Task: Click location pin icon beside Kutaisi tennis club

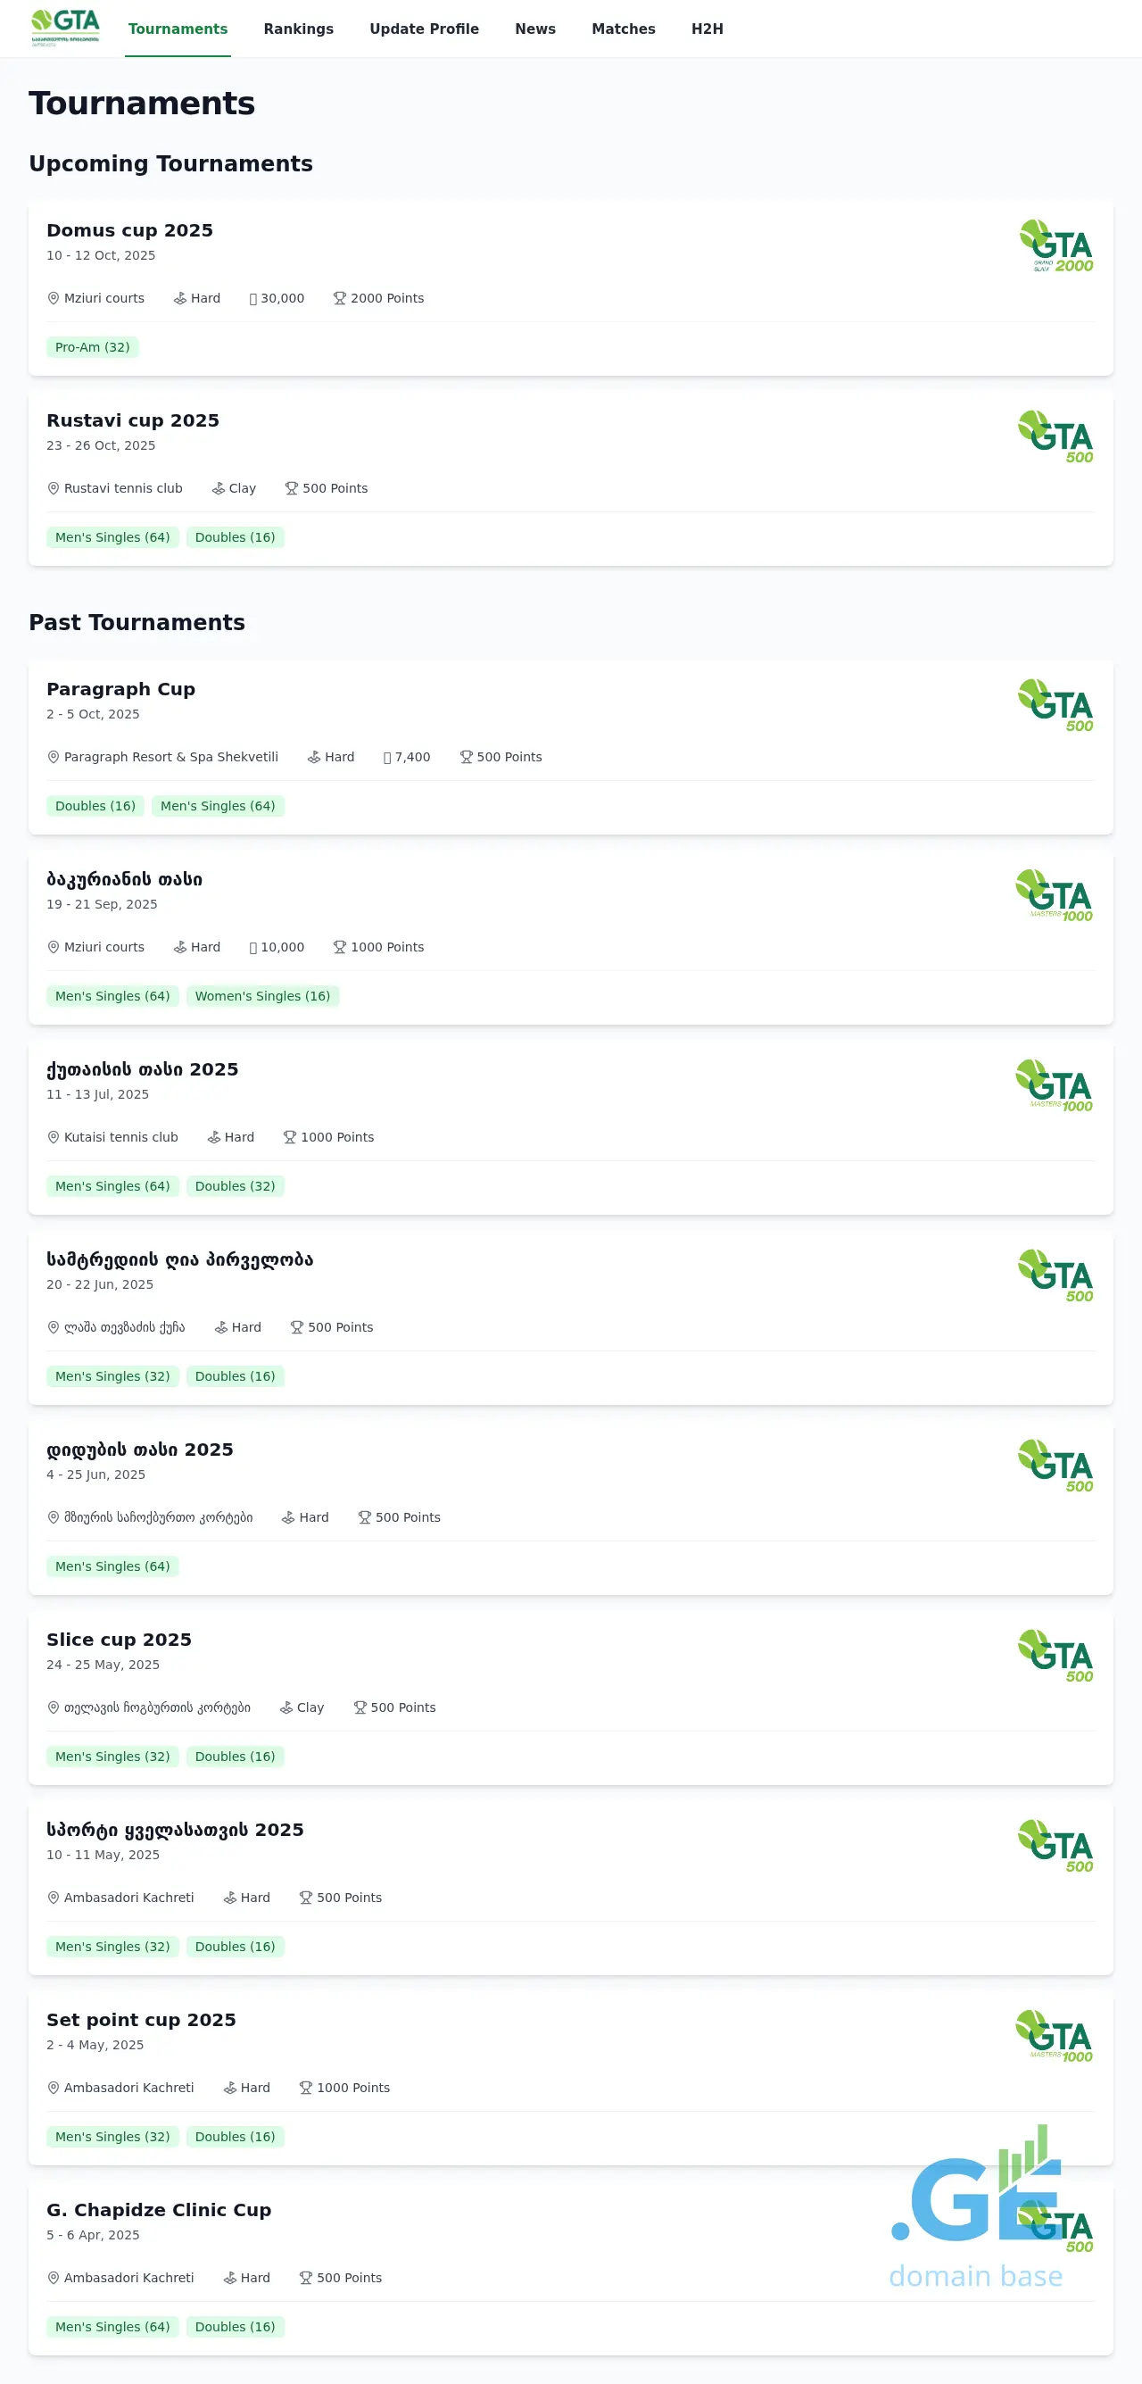Action: click(x=54, y=1137)
